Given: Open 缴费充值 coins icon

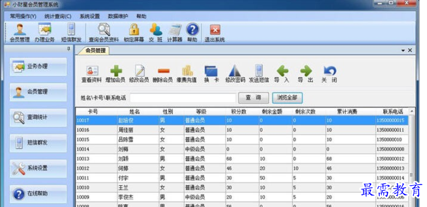Looking at the screenshot, I should tap(186, 74).
